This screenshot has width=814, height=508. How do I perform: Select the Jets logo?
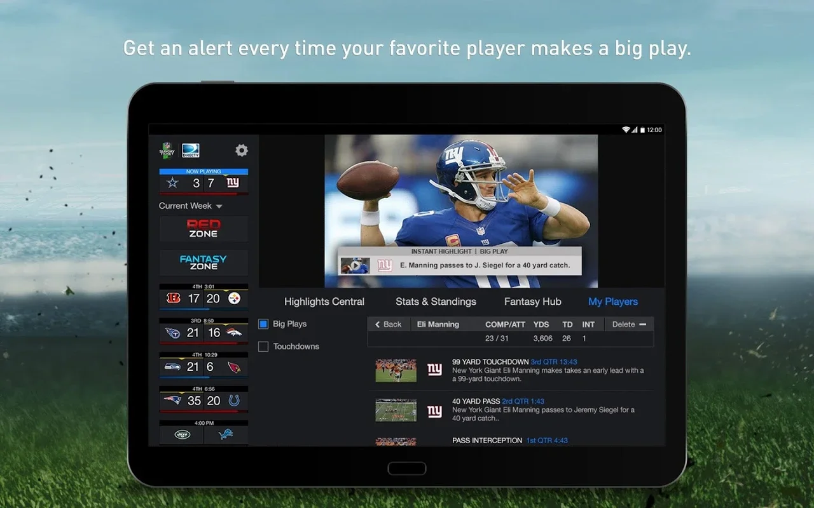pos(183,434)
